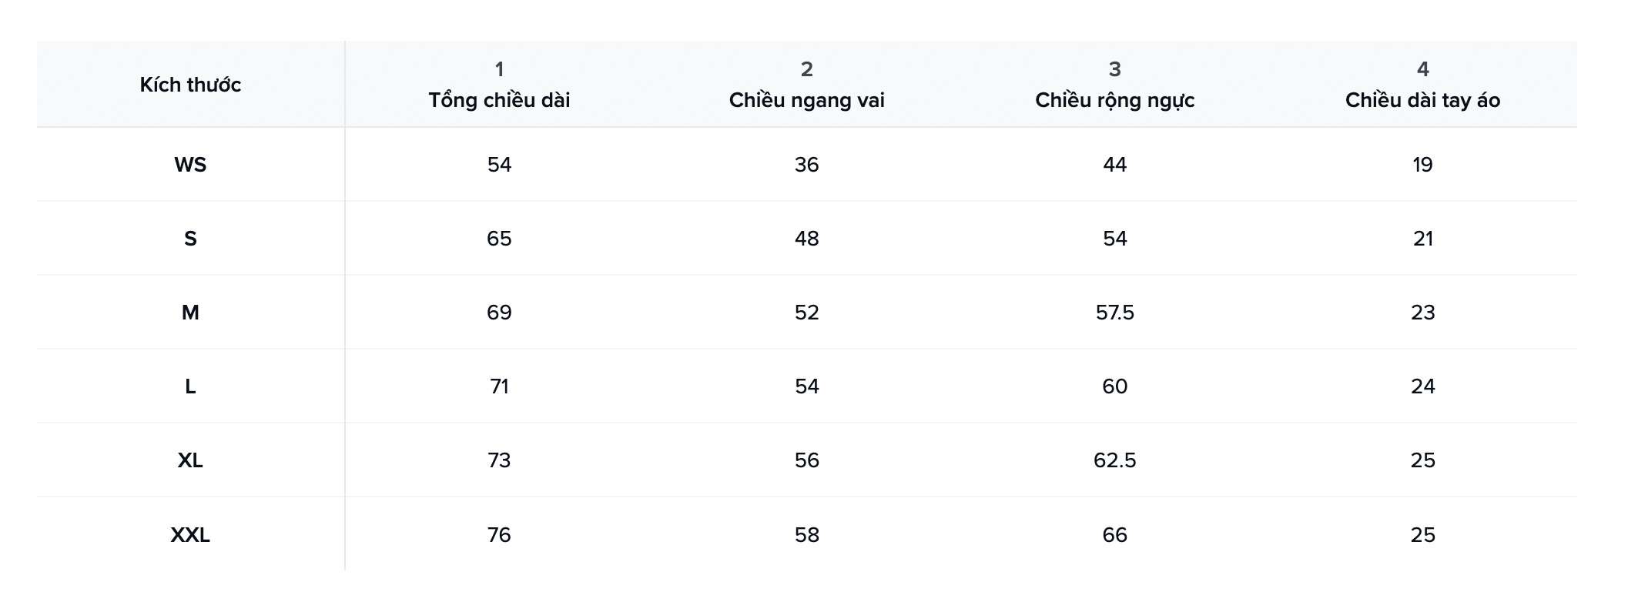Click the XXL size row label
This screenshot has height=602, width=1628.
point(190,535)
